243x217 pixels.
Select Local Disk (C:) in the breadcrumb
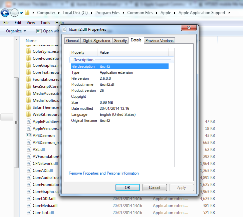tap(75, 13)
